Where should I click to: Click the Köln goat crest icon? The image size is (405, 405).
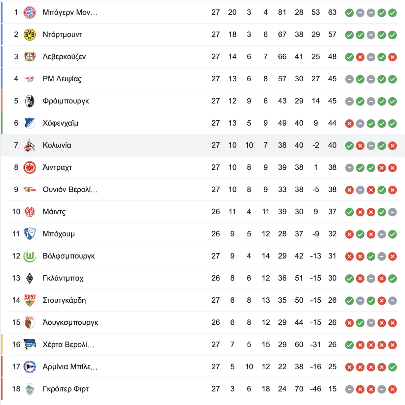tap(30, 145)
